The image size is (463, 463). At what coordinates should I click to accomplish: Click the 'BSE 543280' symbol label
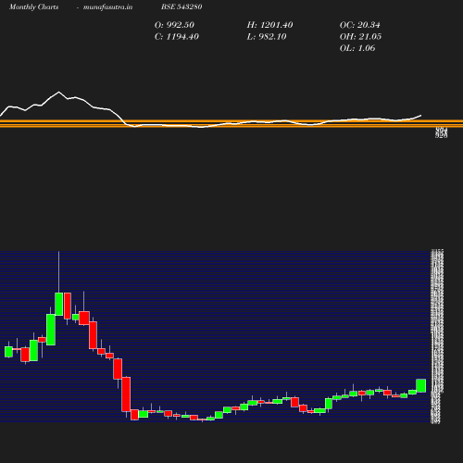pos(181,6)
